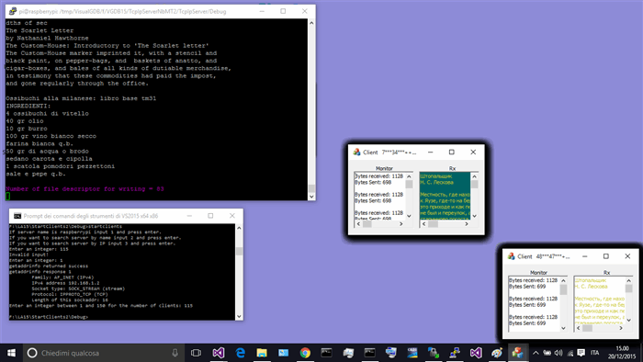Click Rx box right arrow in Client 48***47
Screen dimensions: 643x362
pyautogui.click(x=620, y=328)
